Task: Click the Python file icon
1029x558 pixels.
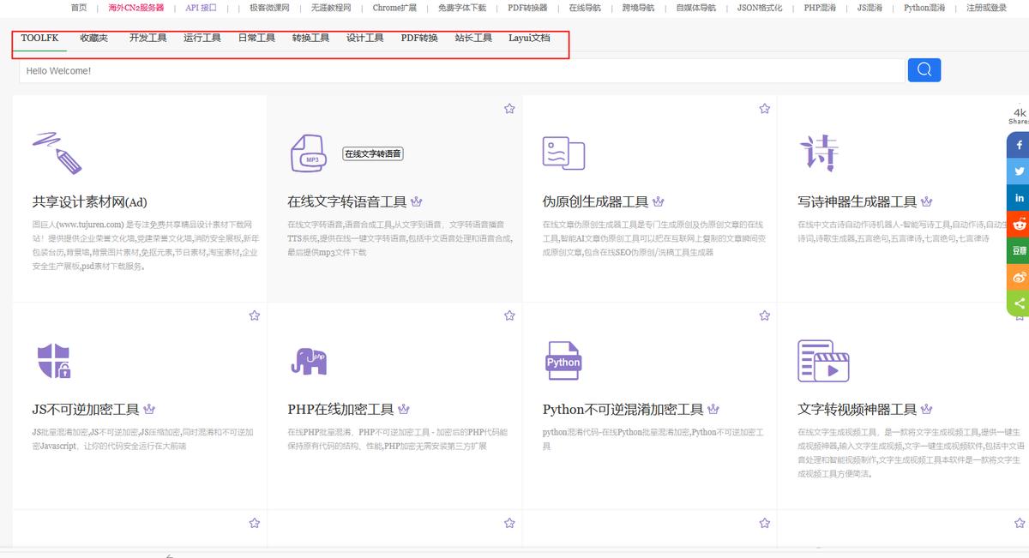Action: (563, 361)
